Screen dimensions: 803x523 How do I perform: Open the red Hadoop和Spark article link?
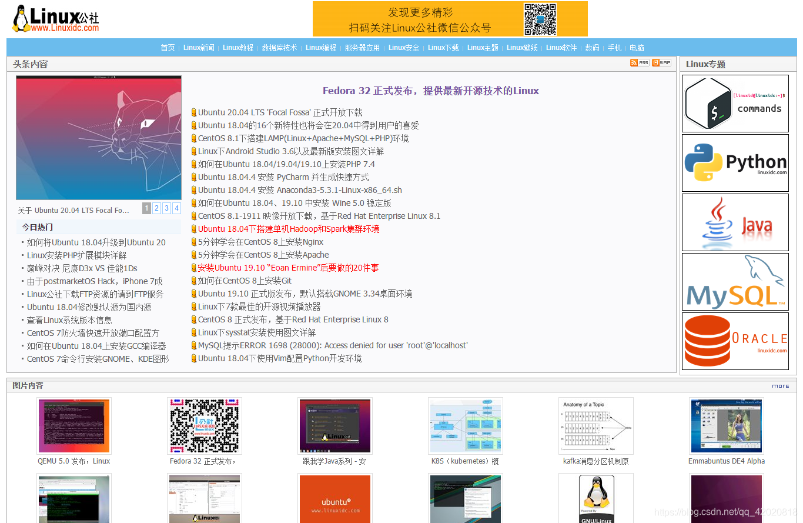coord(289,229)
